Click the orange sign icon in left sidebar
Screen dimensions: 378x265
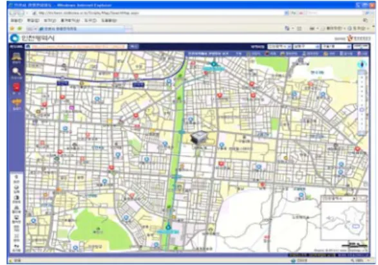coord(16,103)
